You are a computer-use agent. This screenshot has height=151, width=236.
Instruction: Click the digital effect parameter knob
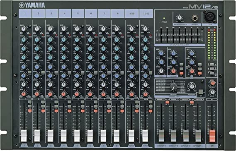(x=192, y=86)
